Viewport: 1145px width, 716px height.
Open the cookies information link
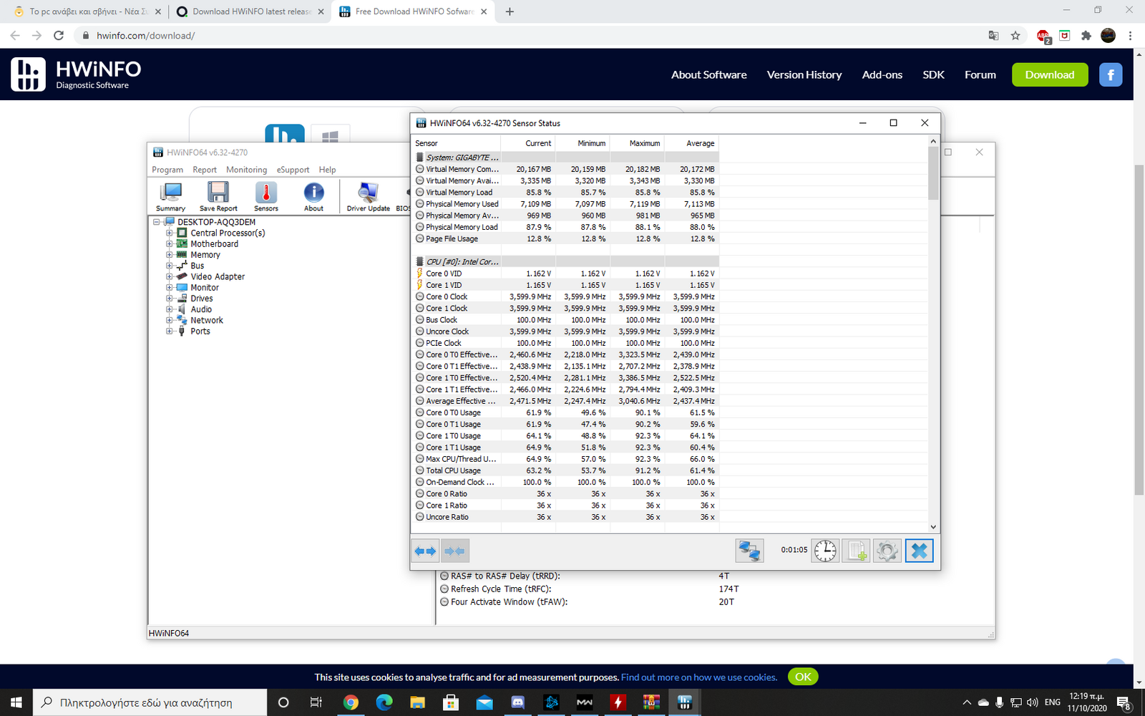click(698, 677)
